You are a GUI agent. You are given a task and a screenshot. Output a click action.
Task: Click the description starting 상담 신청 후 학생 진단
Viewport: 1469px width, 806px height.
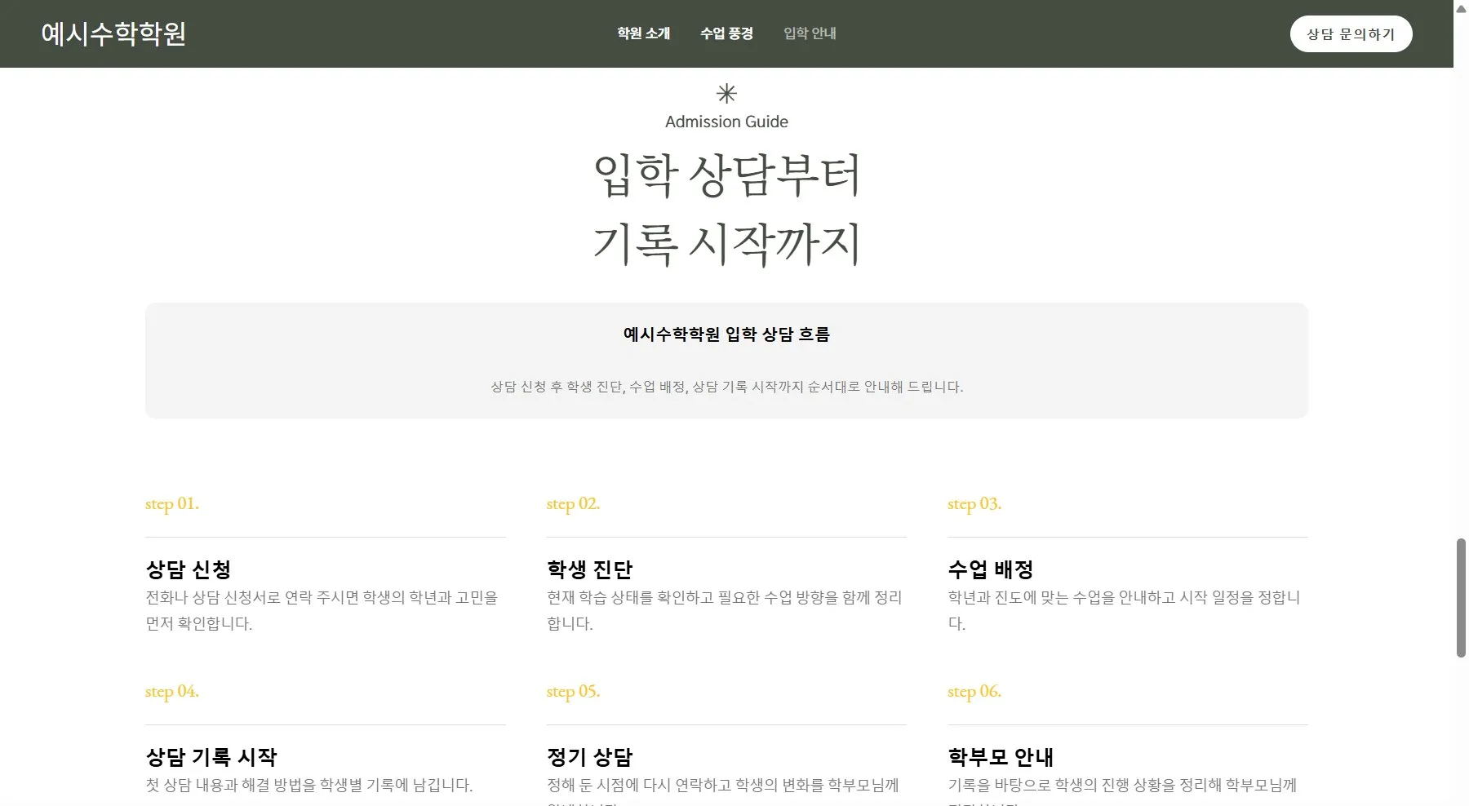point(726,387)
